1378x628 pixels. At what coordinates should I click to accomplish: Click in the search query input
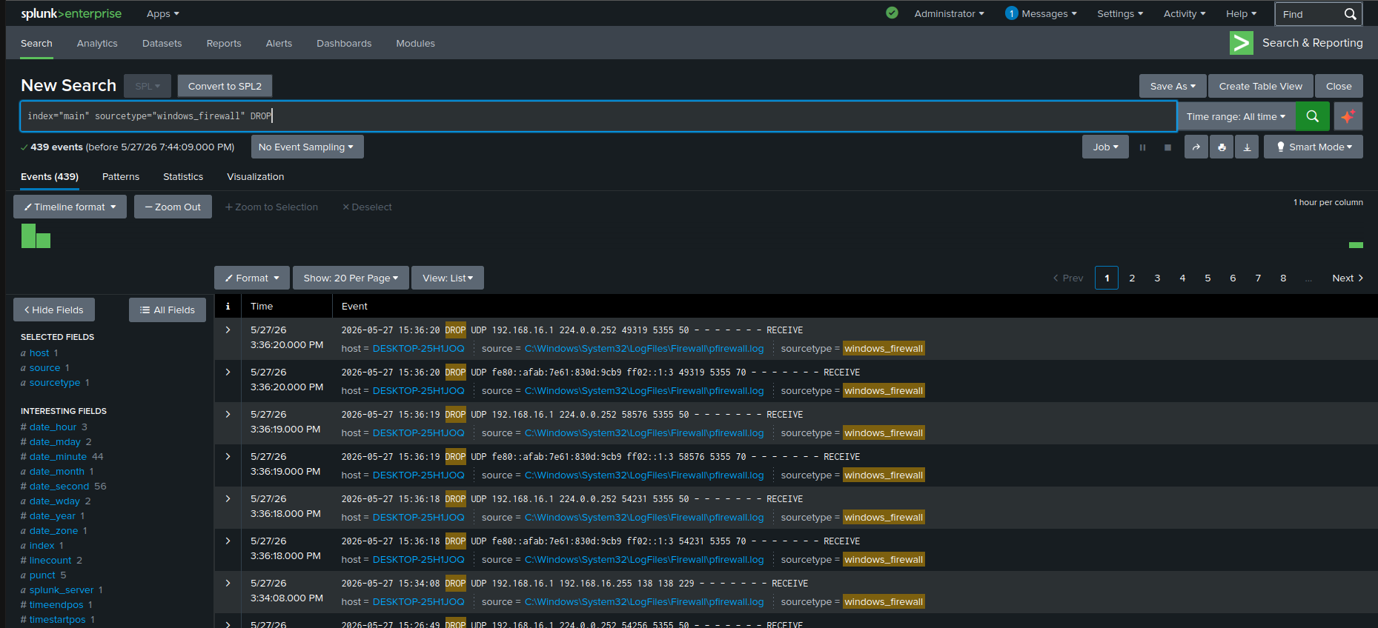tap(597, 116)
